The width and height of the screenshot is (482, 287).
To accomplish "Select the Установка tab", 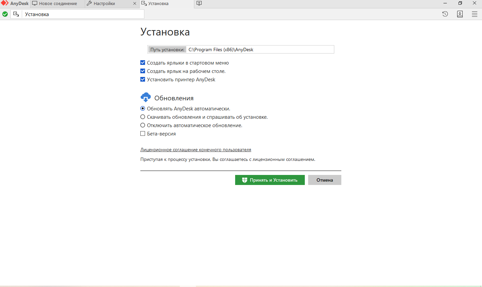I will pos(166,4).
